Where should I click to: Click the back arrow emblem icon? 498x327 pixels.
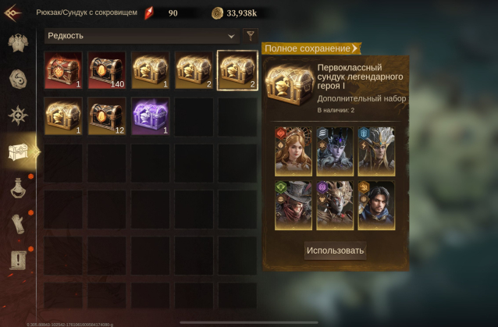coord(12,13)
